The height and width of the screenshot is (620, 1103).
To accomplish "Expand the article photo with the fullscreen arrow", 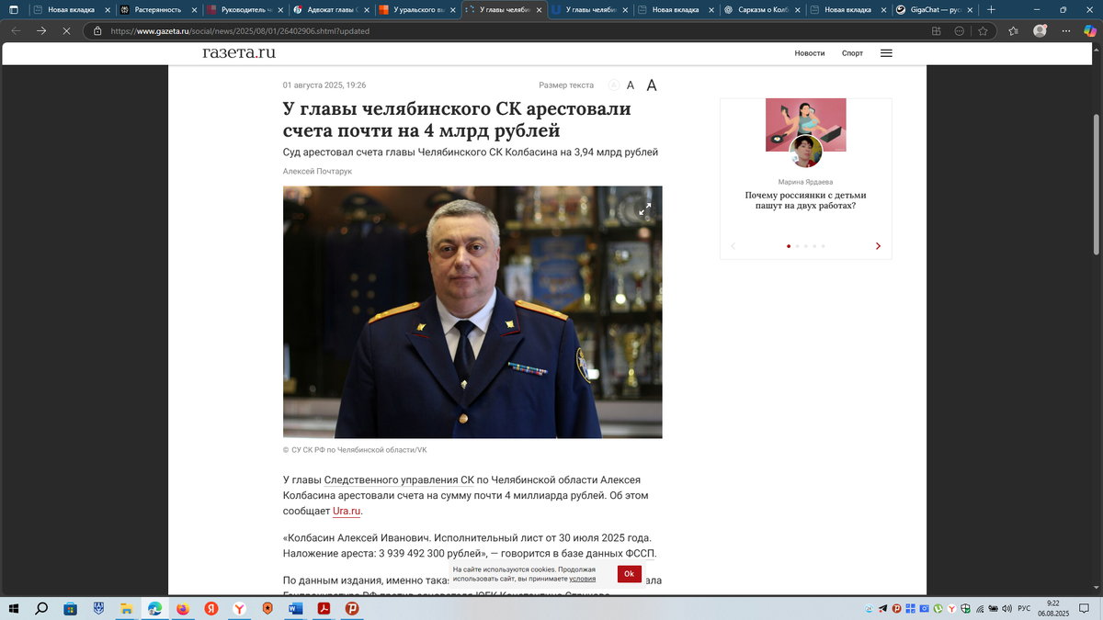I will pyautogui.click(x=646, y=209).
